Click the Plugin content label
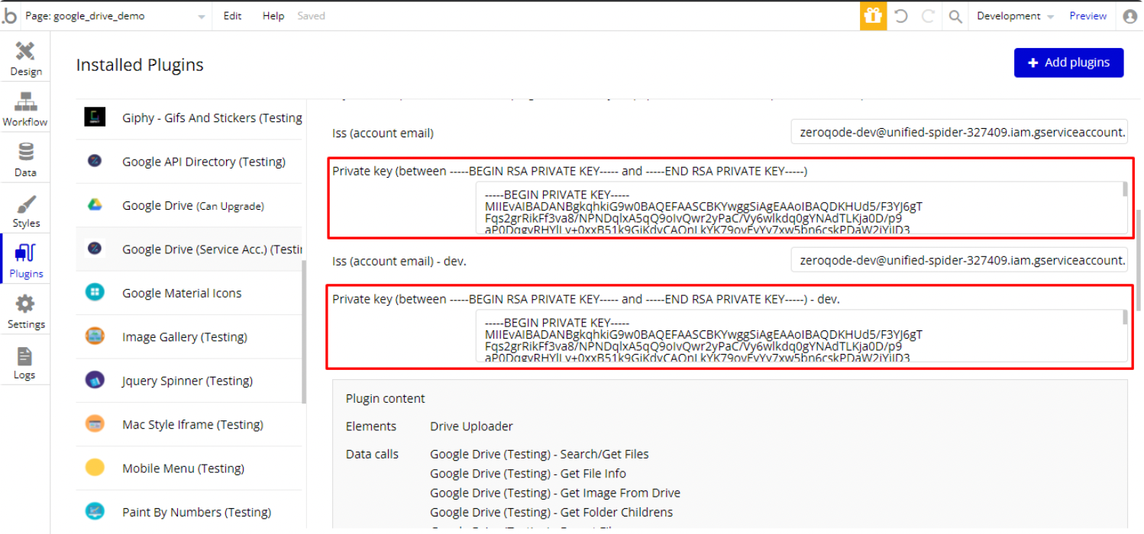The image size is (1144, 534). pos(386,398)
